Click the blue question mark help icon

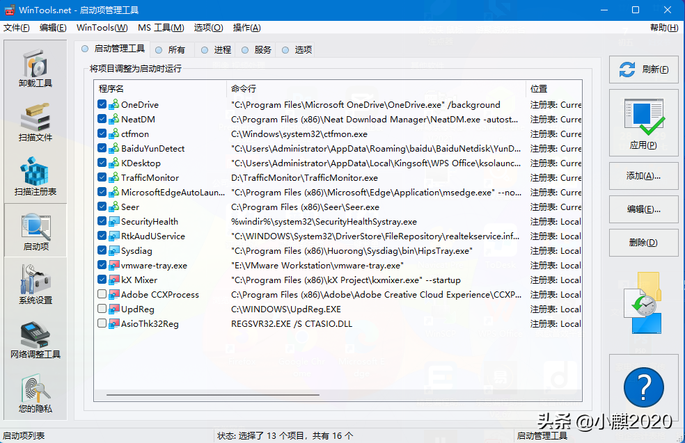point(643,387)
